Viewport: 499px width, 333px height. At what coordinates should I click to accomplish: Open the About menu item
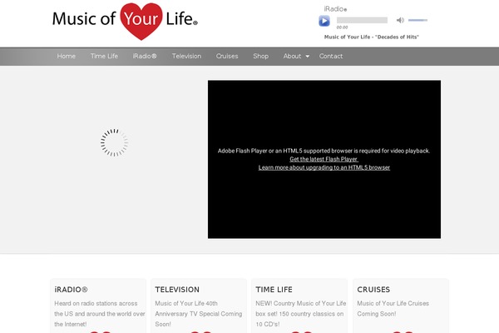292,56
